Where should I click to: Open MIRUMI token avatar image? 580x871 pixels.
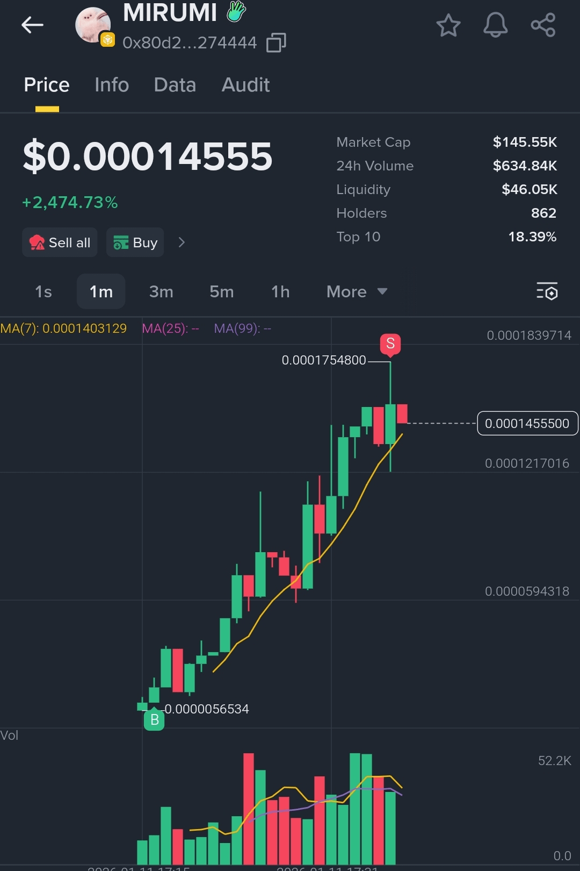click(x=93, y=25)
